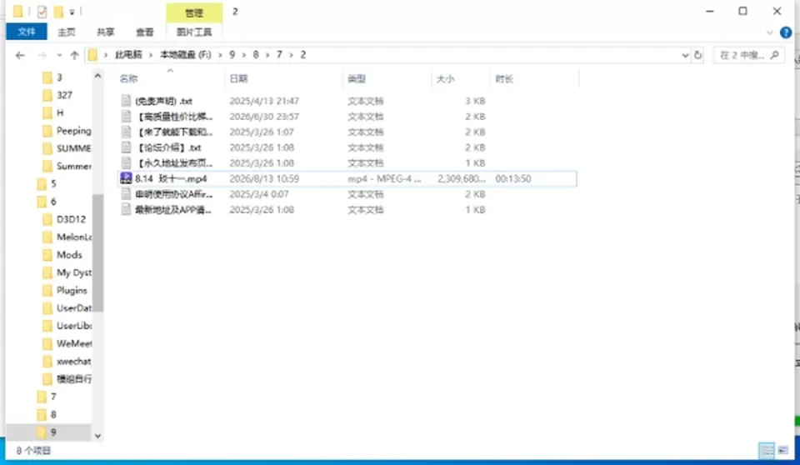Click the folder icon of 9 in tree
Screen dimensions: 800x465
click(42, 432)
